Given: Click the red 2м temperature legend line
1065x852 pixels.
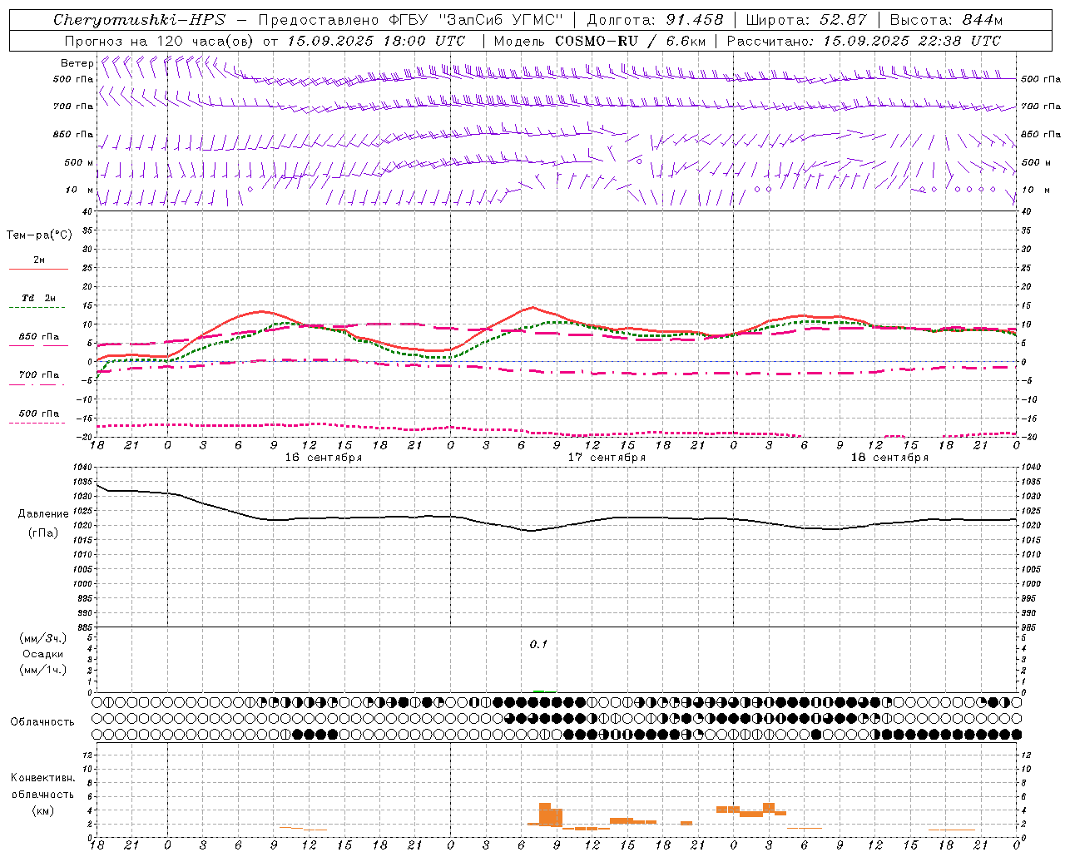Looking at the screenshot, I should point(38,270).
